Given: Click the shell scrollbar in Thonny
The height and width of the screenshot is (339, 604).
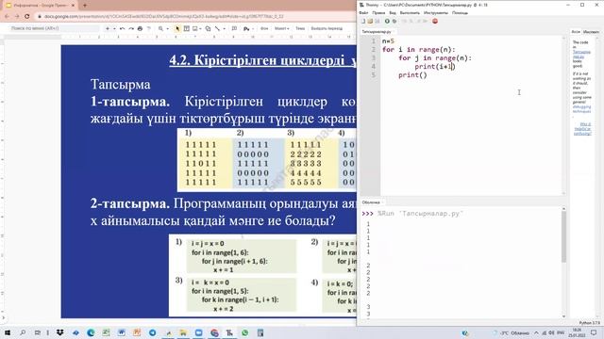Looking at the screenshot, I should click(563, 236).
